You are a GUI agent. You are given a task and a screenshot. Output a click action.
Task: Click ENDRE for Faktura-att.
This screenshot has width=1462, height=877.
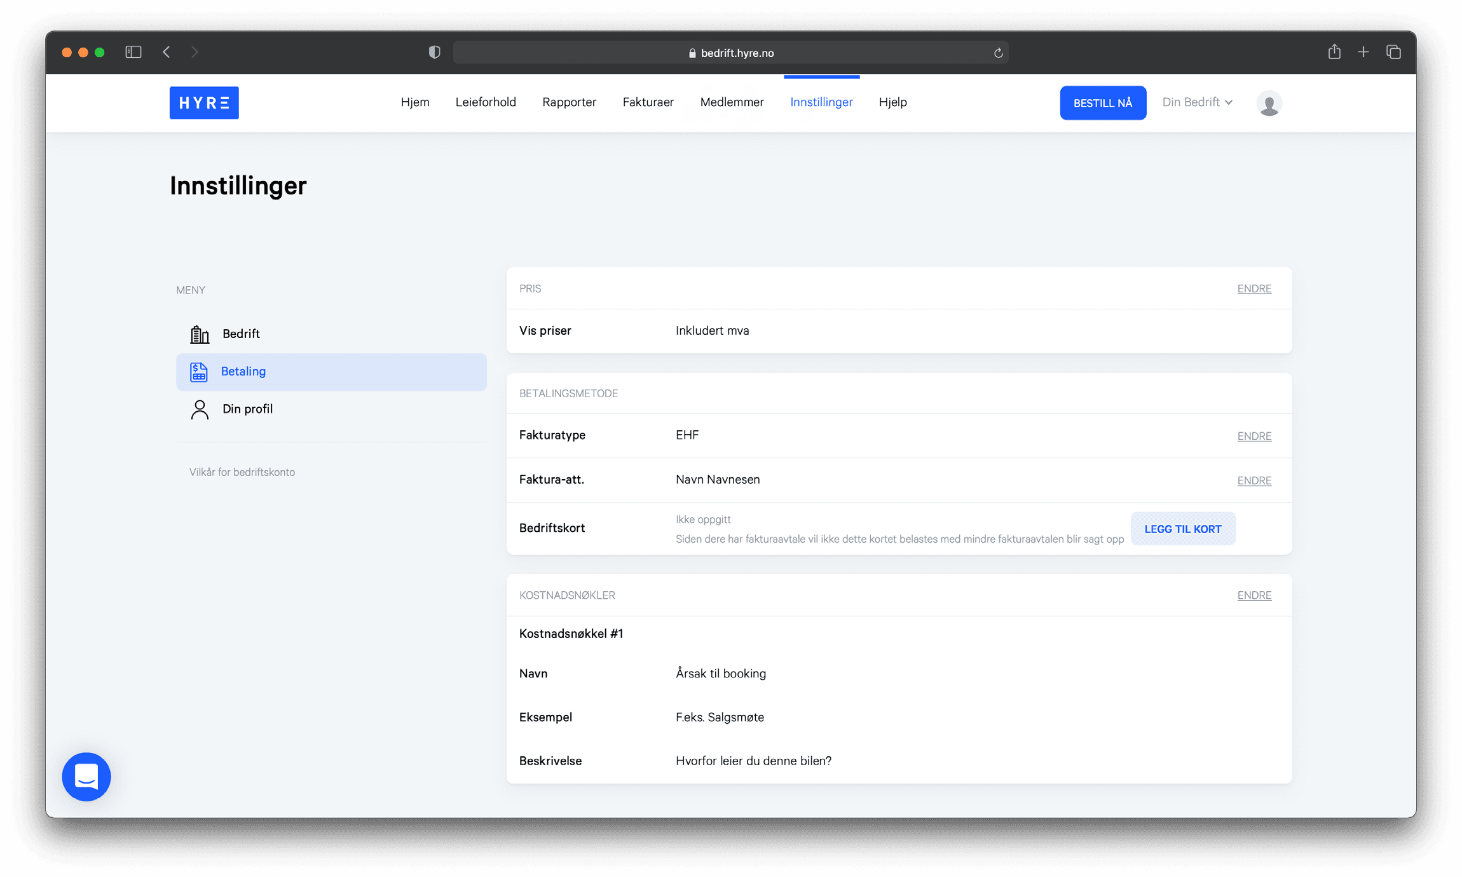pos(1254,480)
